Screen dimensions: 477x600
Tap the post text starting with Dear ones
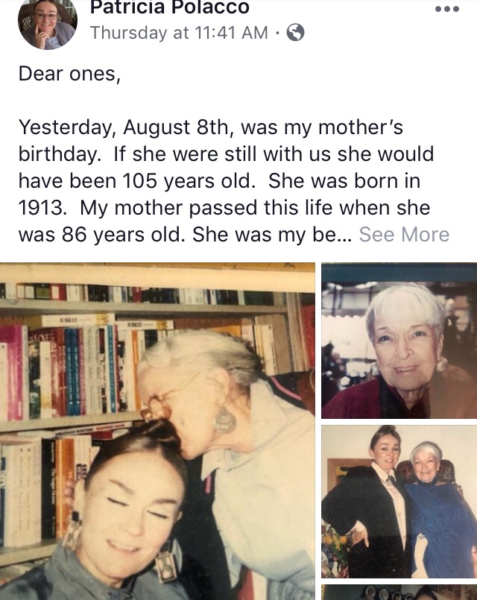[69, 74]
